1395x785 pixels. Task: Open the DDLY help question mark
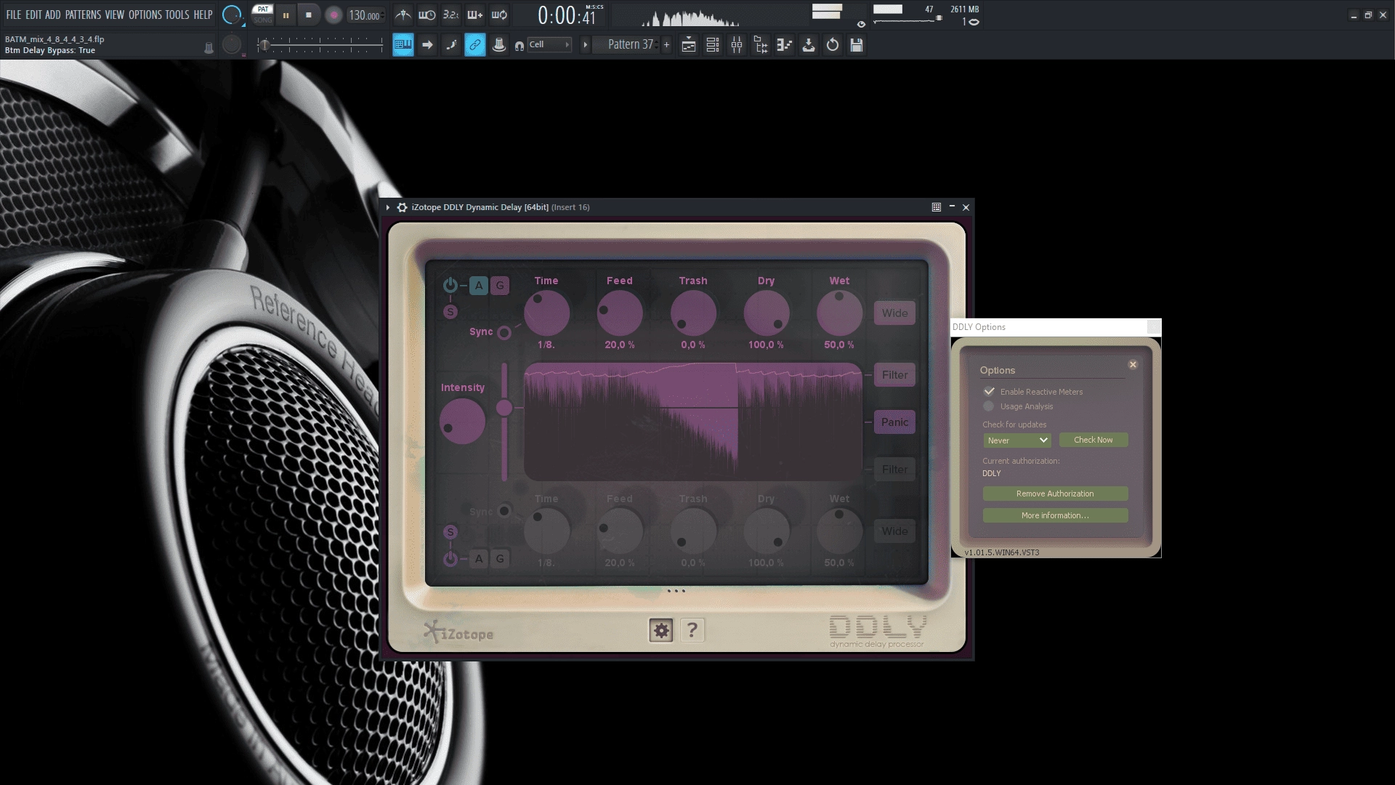692,630
